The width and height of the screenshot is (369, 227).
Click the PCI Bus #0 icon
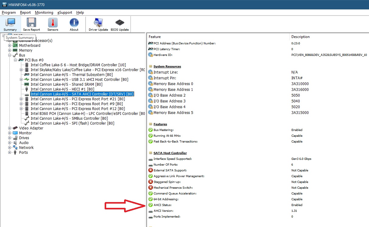(x=21, y=60)
